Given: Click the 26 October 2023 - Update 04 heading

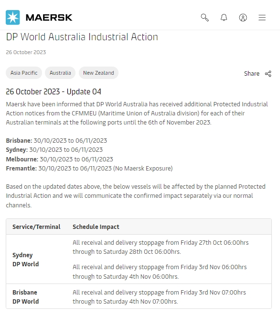Looking at the screenshot, I should (x=54, y=91).
